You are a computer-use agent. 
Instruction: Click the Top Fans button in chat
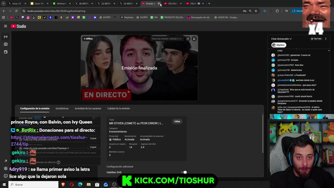point(316,39)
